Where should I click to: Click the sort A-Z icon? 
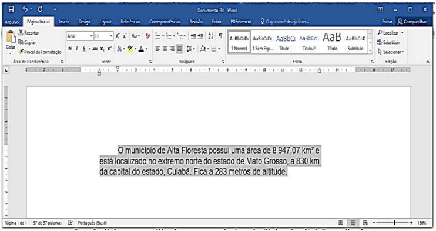point(210,36)
